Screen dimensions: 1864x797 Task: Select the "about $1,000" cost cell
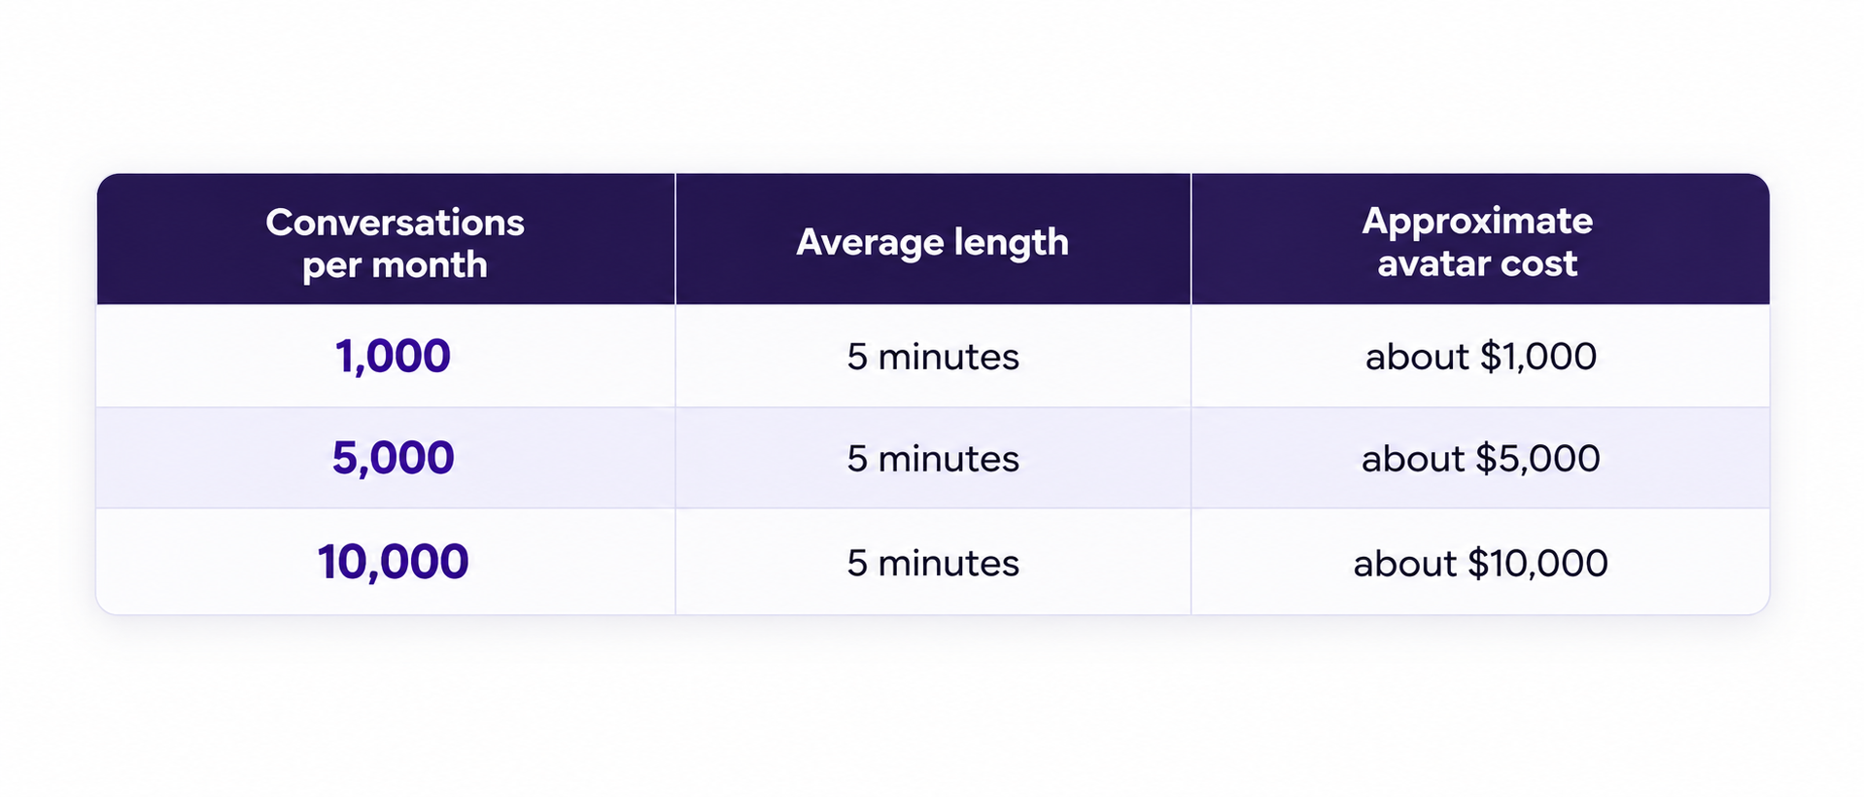click(1480, 357)
